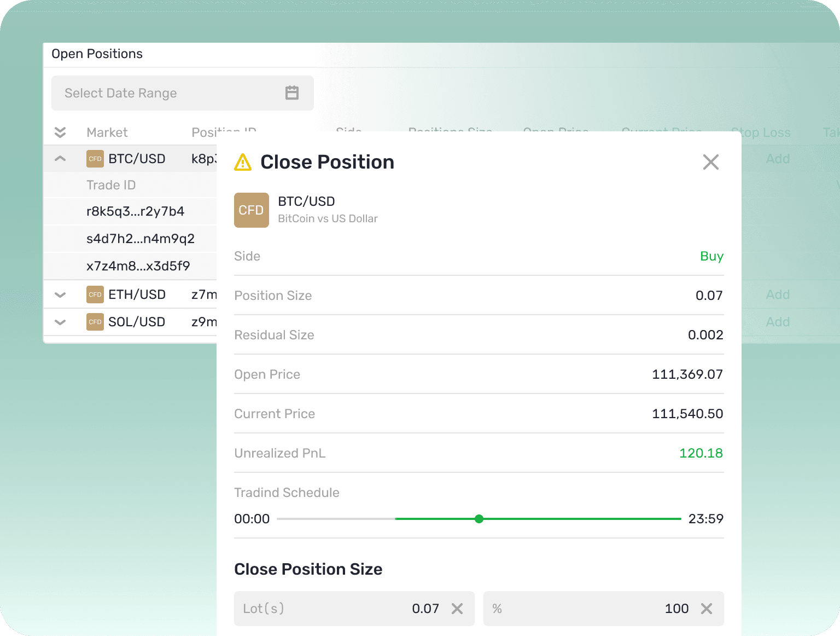The image size is (840, 636).
Task: Click the large CFD badge in dialog
Action: click(252, 210)
